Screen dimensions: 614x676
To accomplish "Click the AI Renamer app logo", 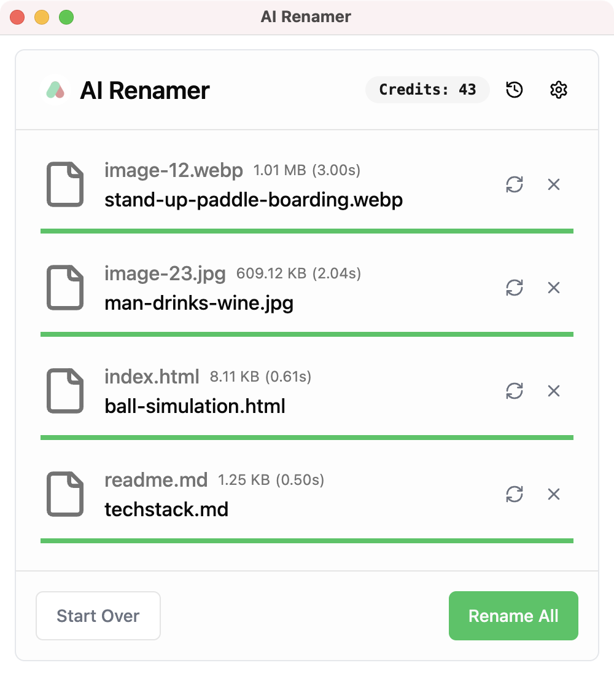I will coord(55,90).
